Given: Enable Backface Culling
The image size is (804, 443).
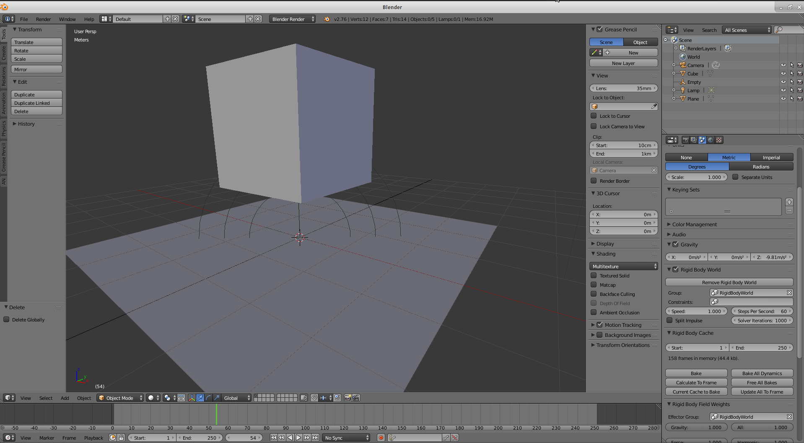Looking at the screenshot, I should point(594,294).
